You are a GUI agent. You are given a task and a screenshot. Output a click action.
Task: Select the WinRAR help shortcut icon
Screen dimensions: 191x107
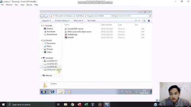pyautogui.click(x=66, y=34)
